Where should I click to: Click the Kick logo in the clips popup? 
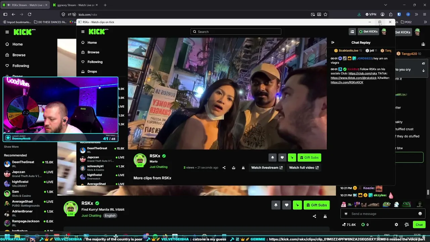tap(98, 32)
